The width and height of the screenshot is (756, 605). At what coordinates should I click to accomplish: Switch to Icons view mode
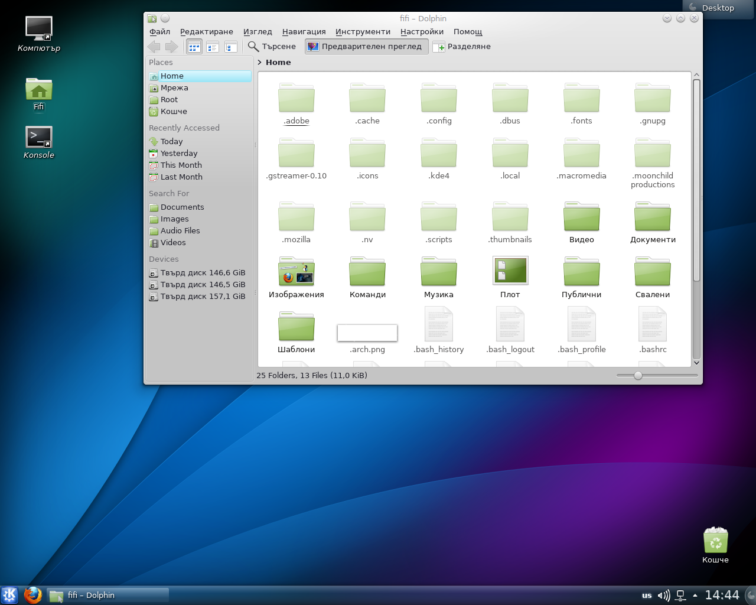pyautogui.click(x=194, y=47)
